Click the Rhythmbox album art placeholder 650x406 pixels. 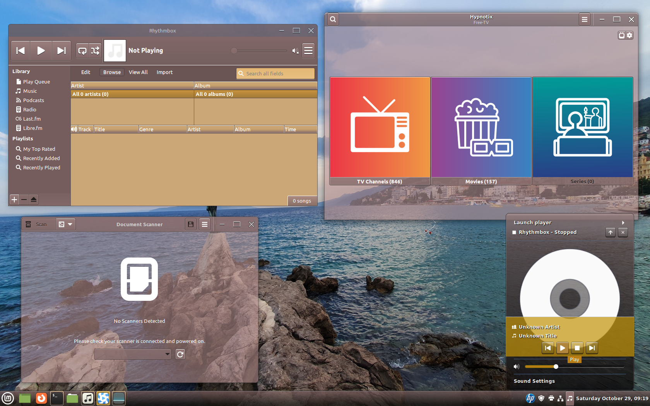pyautogui.click(x=115, y=51)
